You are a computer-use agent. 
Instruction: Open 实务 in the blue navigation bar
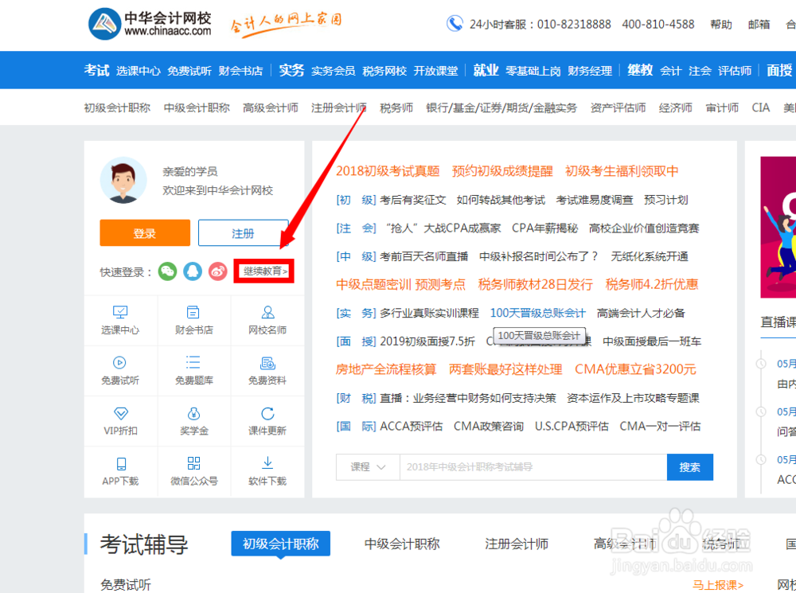click(291, 70)
